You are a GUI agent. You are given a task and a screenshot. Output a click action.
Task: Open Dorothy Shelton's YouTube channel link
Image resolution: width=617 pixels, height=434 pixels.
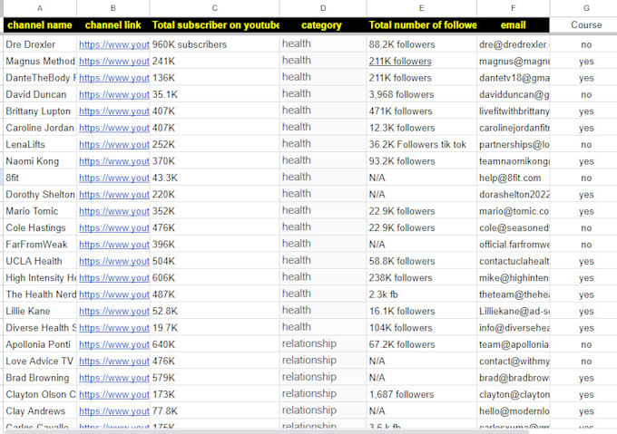[114, 195]
